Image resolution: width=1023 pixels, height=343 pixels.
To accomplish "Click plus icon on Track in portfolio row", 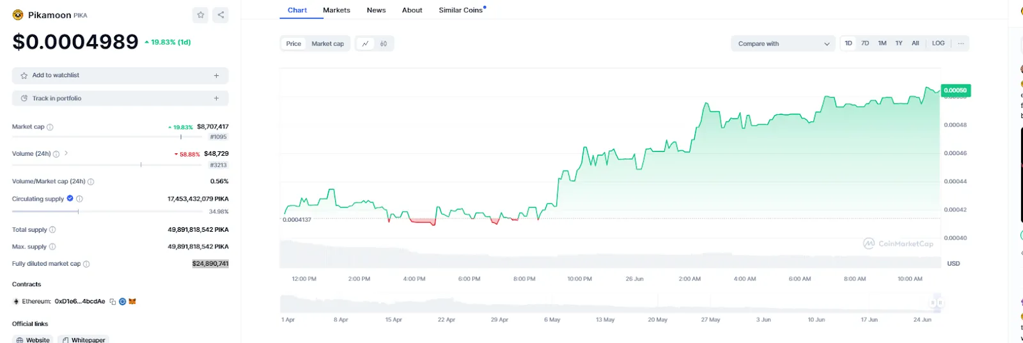I will point(216,98).
